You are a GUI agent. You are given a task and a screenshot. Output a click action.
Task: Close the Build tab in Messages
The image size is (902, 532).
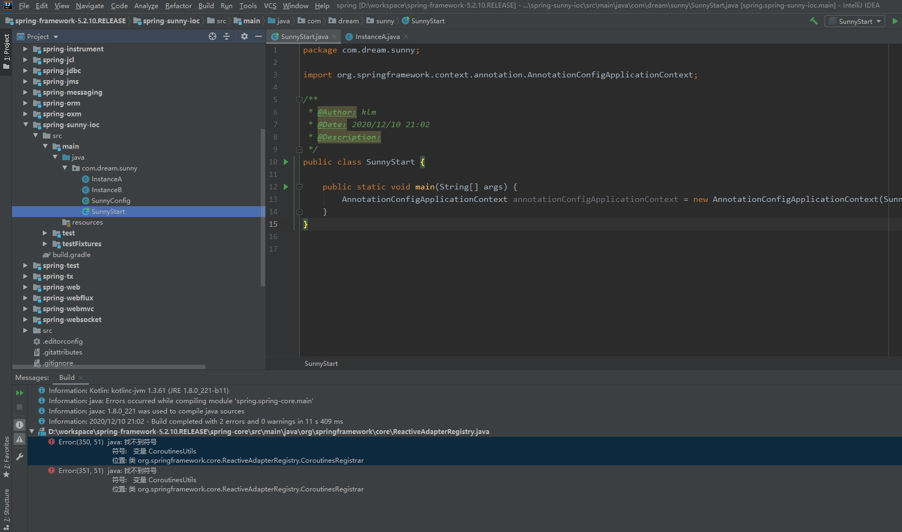click(81, 378)
